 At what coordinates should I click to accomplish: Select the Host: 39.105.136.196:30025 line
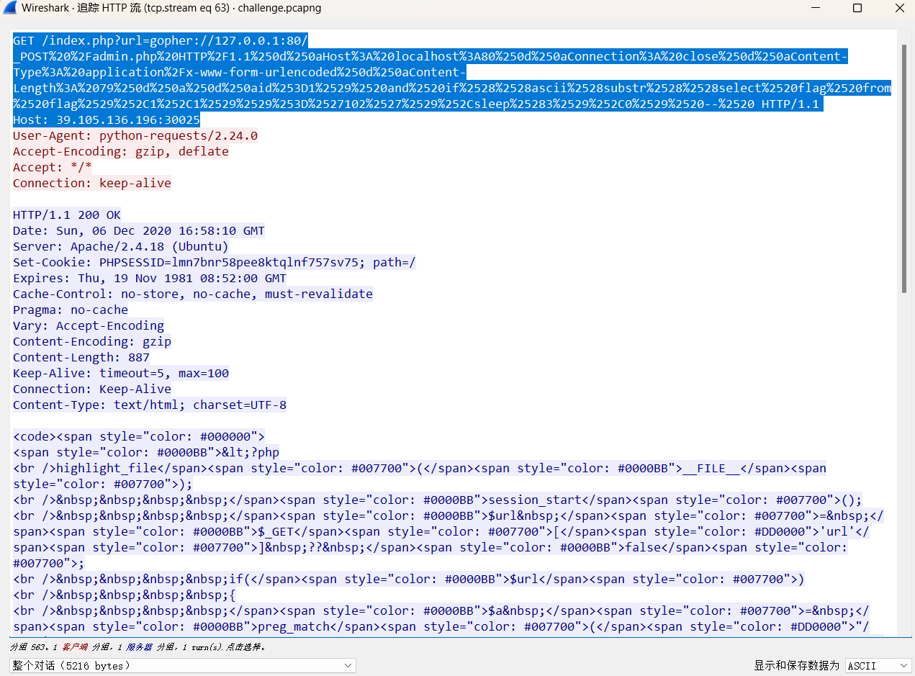pos(107,120)
